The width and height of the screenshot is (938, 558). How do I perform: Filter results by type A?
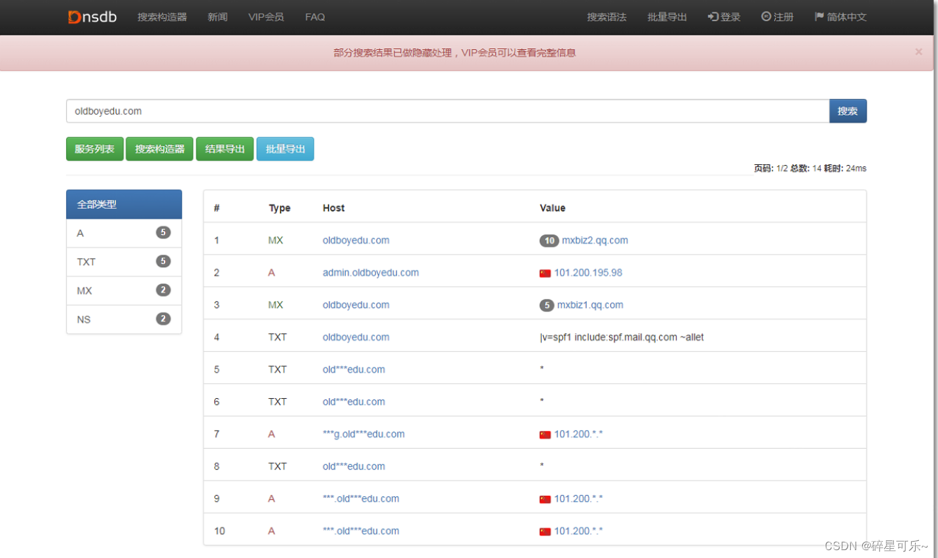124,233
